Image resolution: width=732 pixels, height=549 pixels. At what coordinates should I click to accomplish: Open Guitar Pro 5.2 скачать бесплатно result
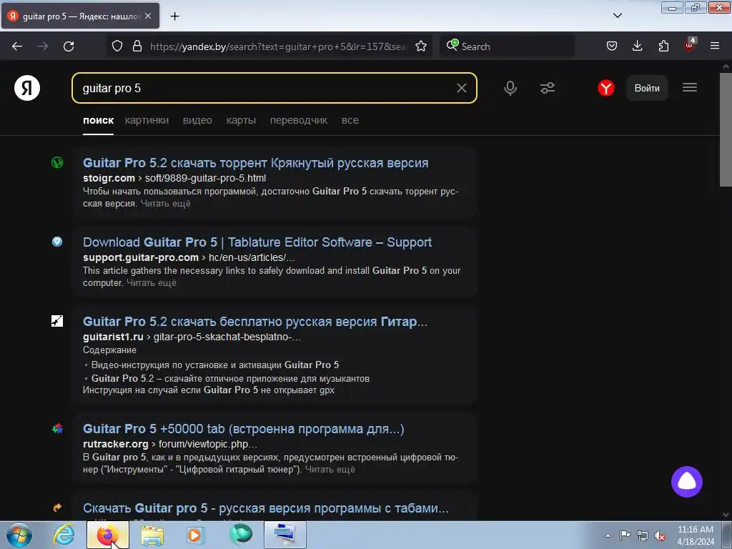point(255,322)
